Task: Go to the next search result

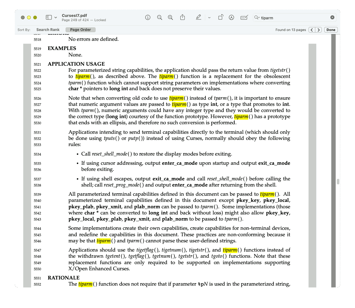Action: point(319,30)
